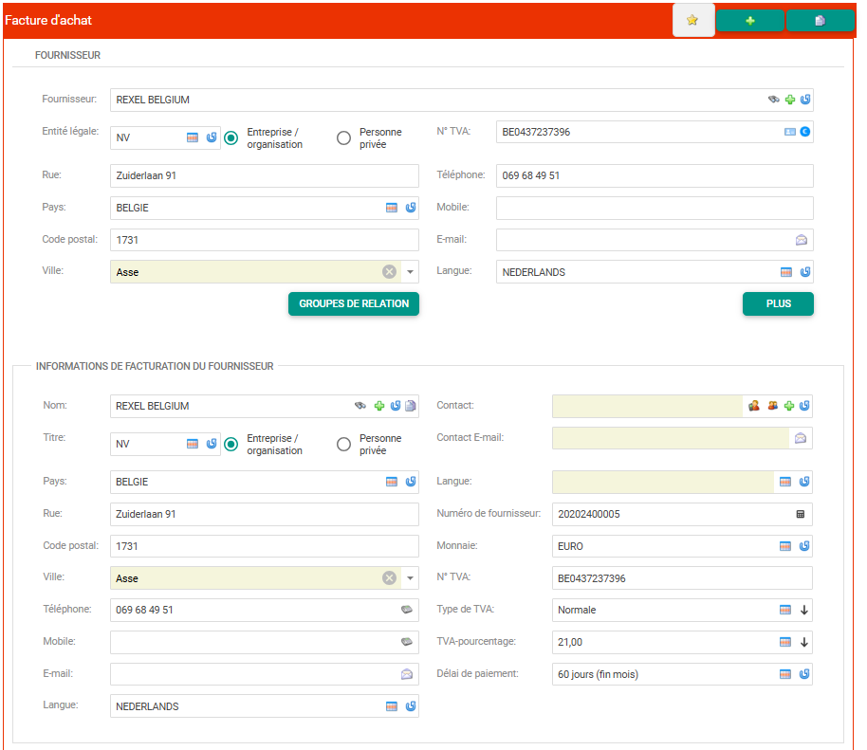Click the green plus button in header
867x750 pixels.
click(749, 21)
